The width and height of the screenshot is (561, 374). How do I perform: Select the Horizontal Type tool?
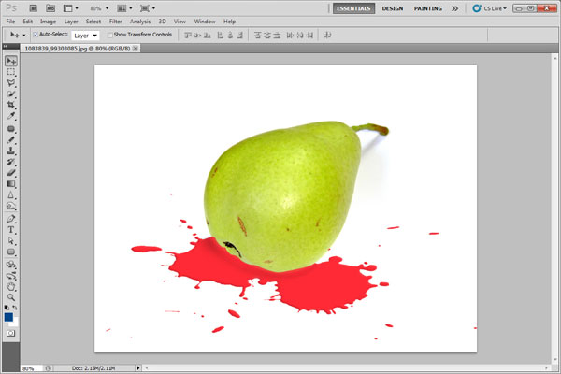[11, 229]
